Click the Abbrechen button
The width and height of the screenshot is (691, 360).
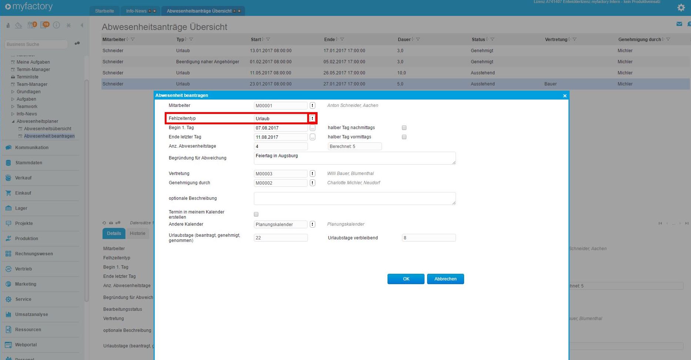[445, 279]
